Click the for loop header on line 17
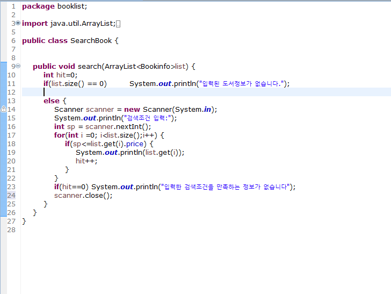Image resolution: width=391 pixels, height=294 pixels. point(109,135)
